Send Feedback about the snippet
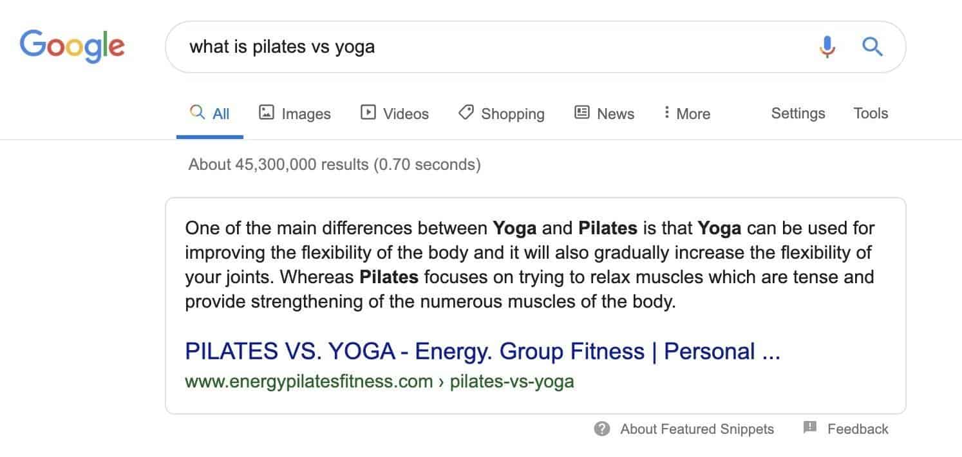This screenshot has width=962, height=457. [858, 428]
